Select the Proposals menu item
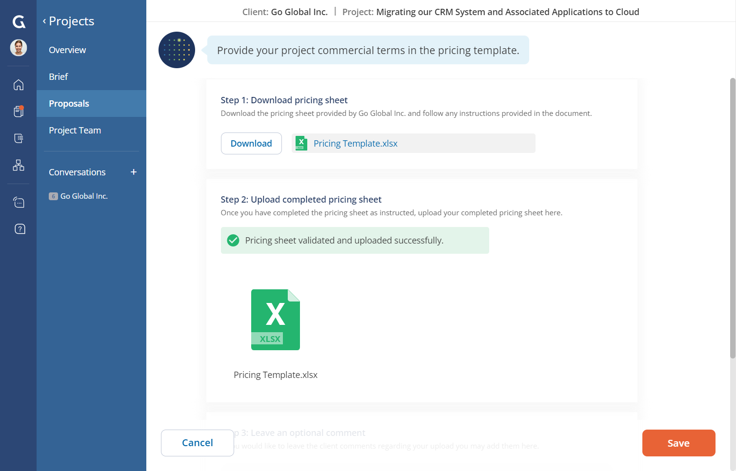The image size is (736, 471). click(91, 103)
